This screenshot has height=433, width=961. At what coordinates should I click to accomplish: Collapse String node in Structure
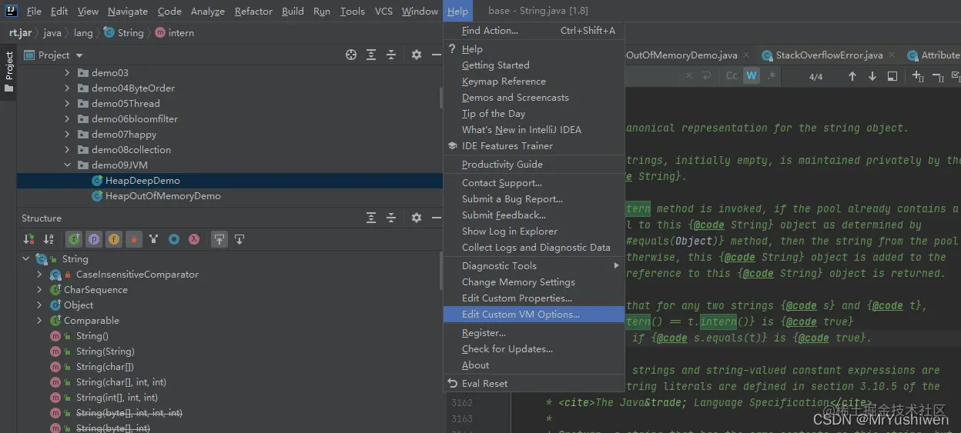[x=26, y=259]
